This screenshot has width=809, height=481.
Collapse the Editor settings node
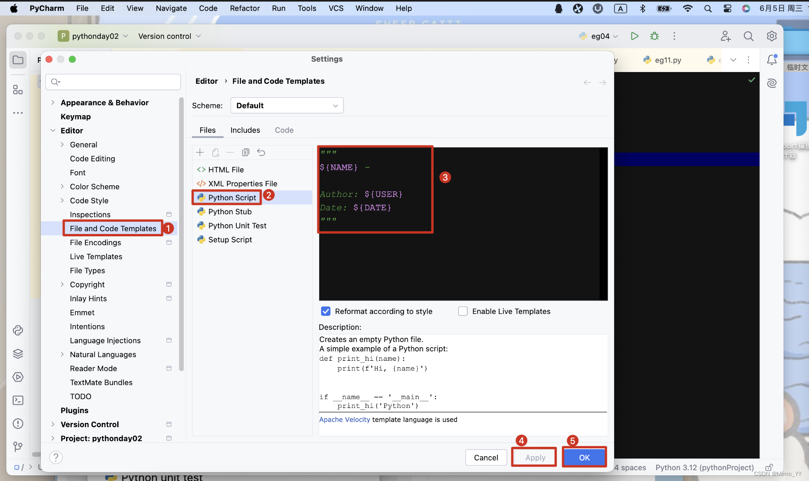[53, 131]
